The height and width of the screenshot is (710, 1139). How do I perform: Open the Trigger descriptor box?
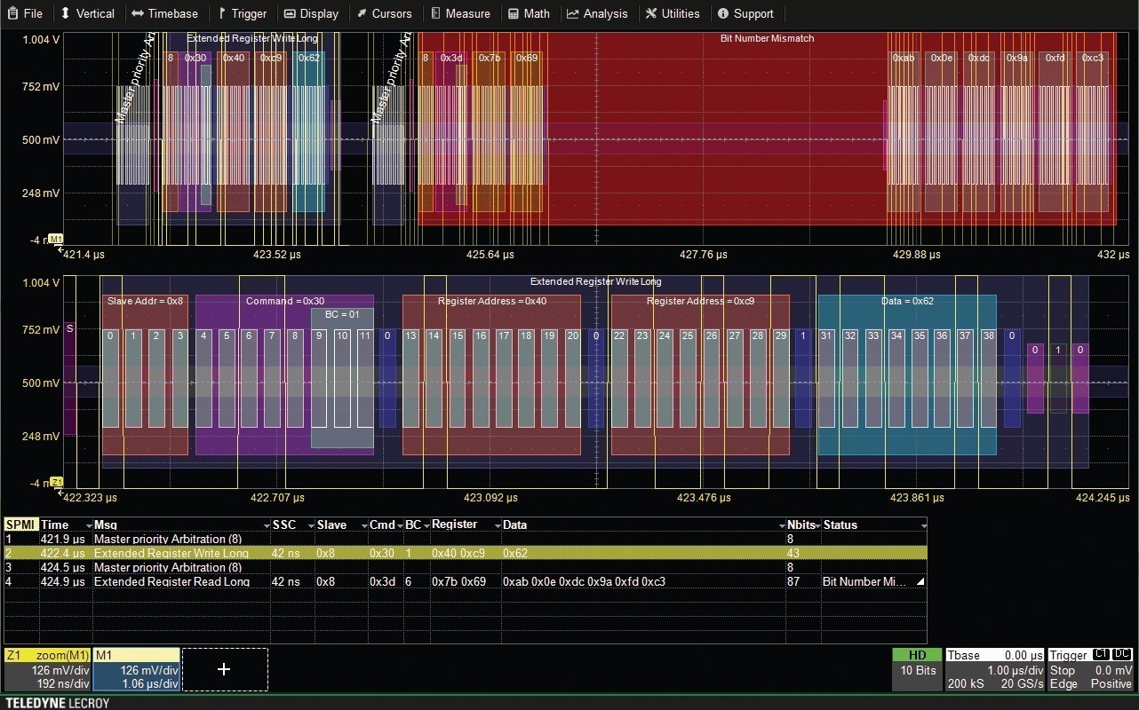point(1090,669)
